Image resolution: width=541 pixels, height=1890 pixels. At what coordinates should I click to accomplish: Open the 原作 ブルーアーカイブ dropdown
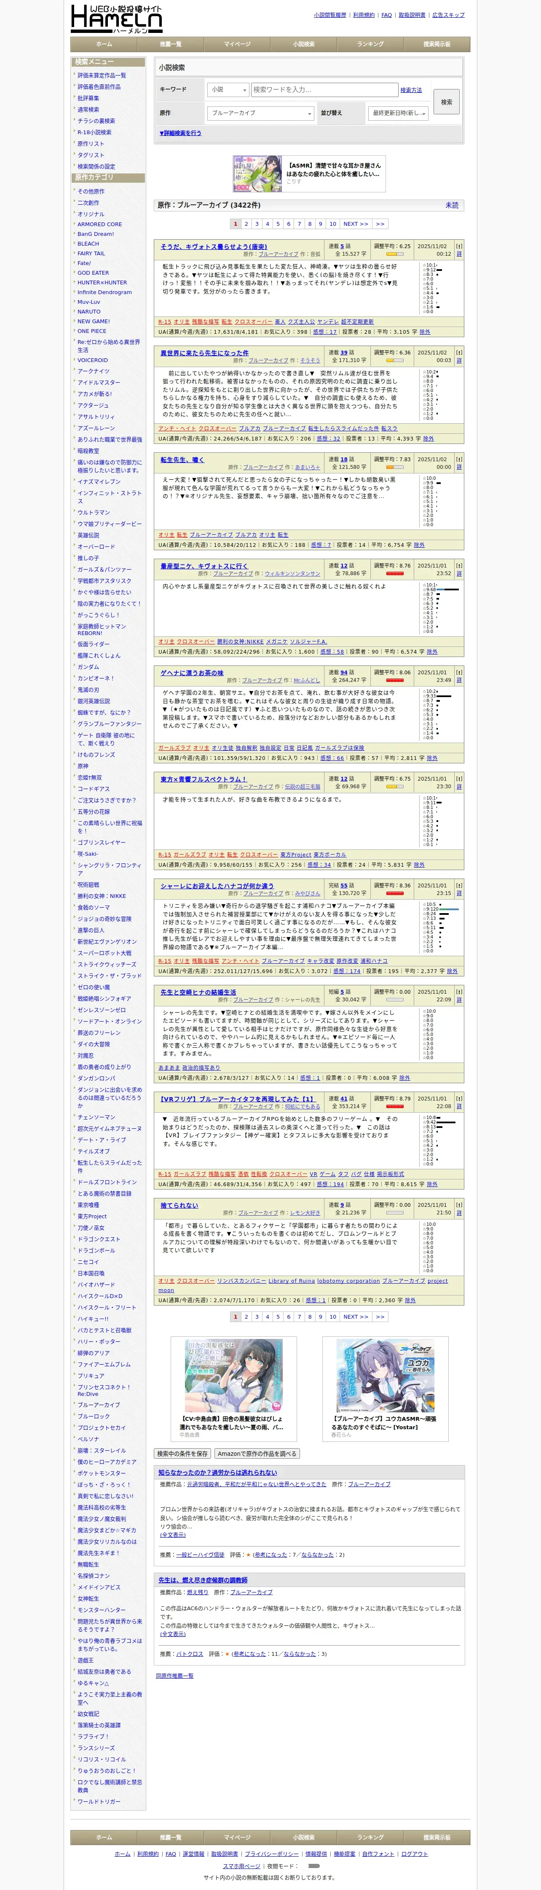point(260,113)
